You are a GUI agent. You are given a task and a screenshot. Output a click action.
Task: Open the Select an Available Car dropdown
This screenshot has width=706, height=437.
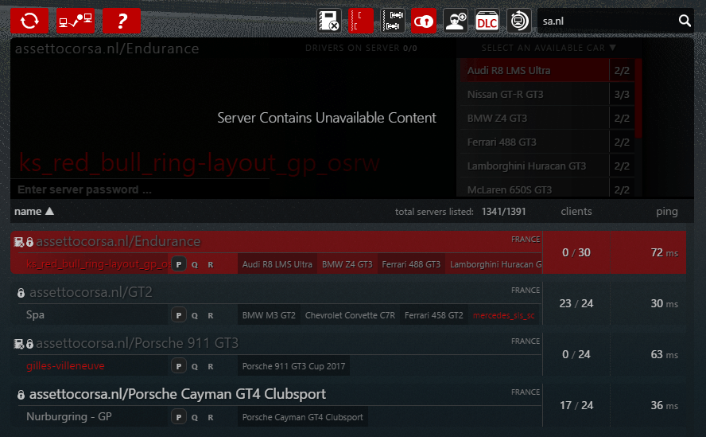pos(549,48)
